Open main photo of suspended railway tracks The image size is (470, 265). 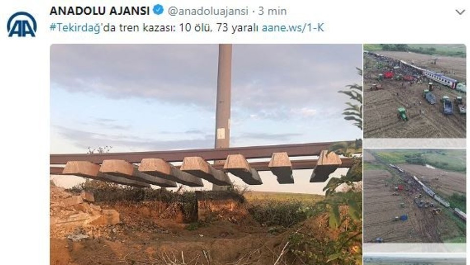click(x=206, y=154)
